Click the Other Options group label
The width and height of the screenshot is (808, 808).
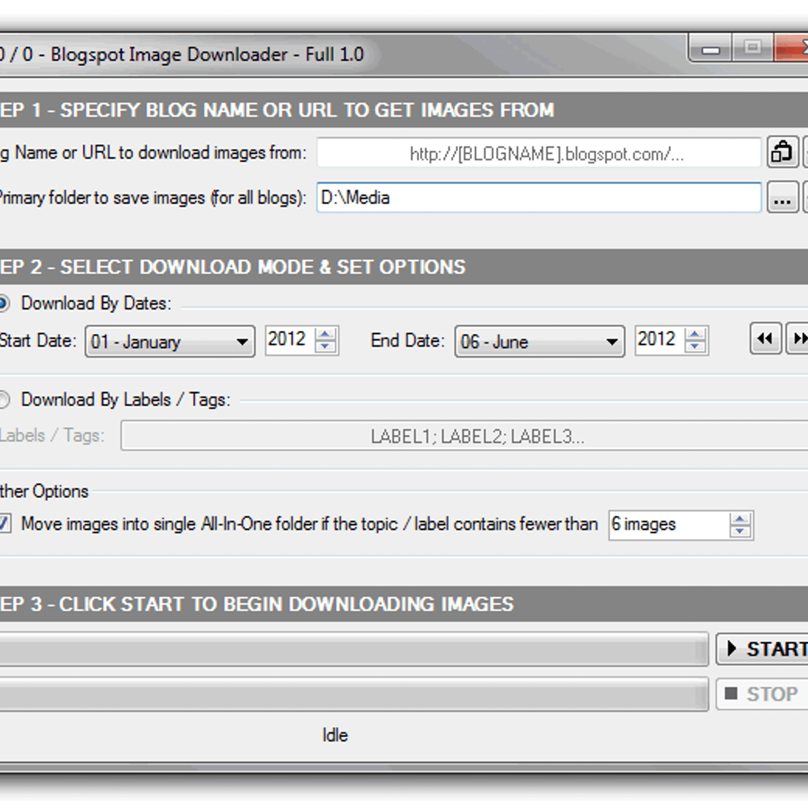coord(44,491)
